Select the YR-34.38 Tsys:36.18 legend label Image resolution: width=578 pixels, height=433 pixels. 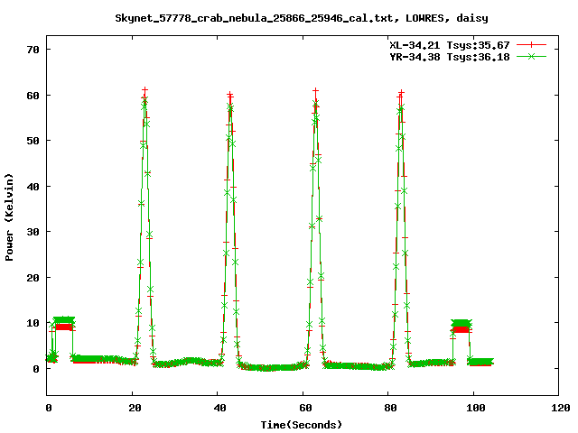pyautogui.click(x=450, y=57)
